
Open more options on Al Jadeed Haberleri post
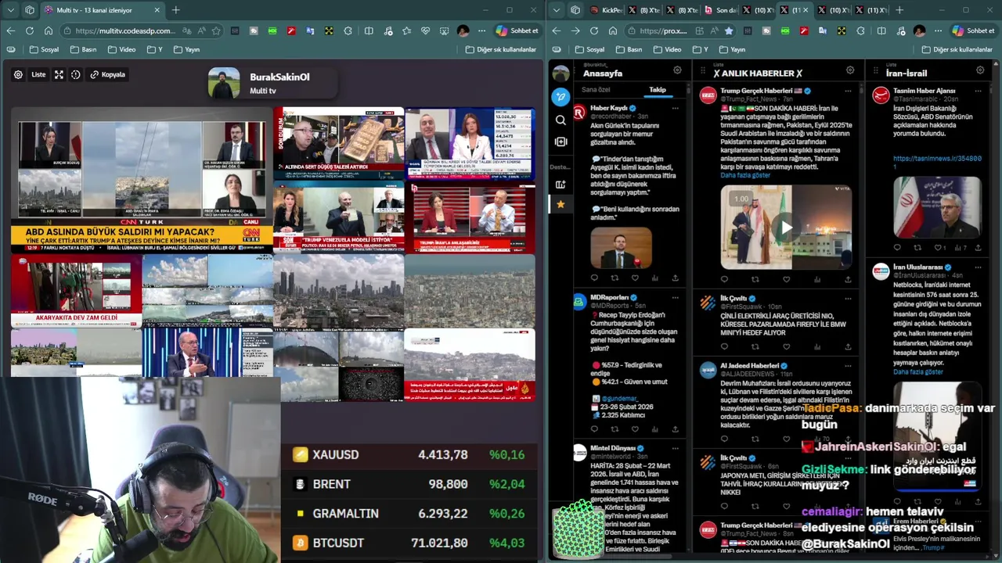(x=848, y=365)
